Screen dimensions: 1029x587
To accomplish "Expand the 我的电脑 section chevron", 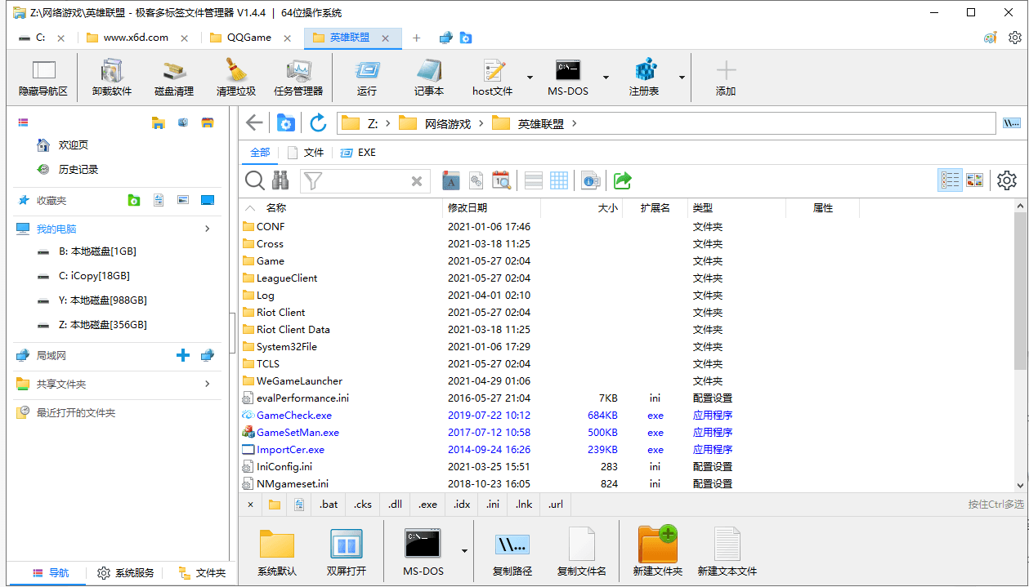I will tap(208, 229).
